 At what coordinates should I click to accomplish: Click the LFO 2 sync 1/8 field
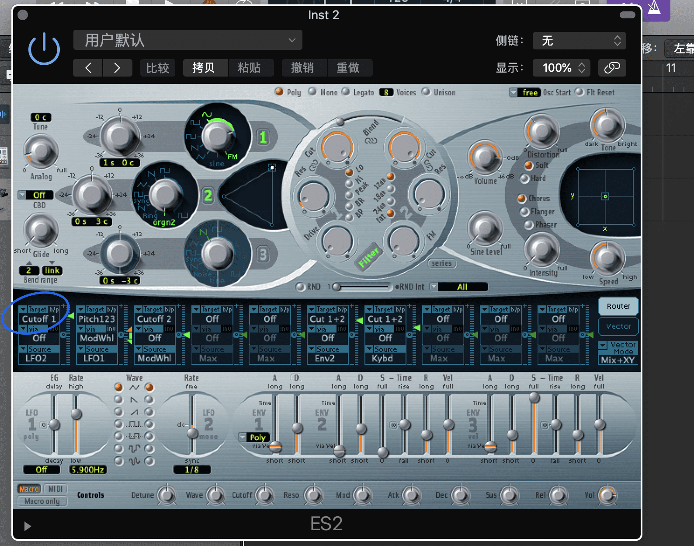[x=192, y=470]
